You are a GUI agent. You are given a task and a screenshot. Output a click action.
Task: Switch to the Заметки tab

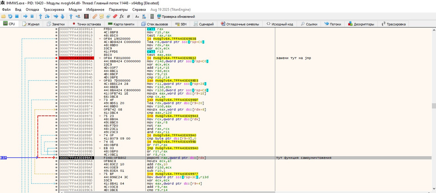point(56,24)
